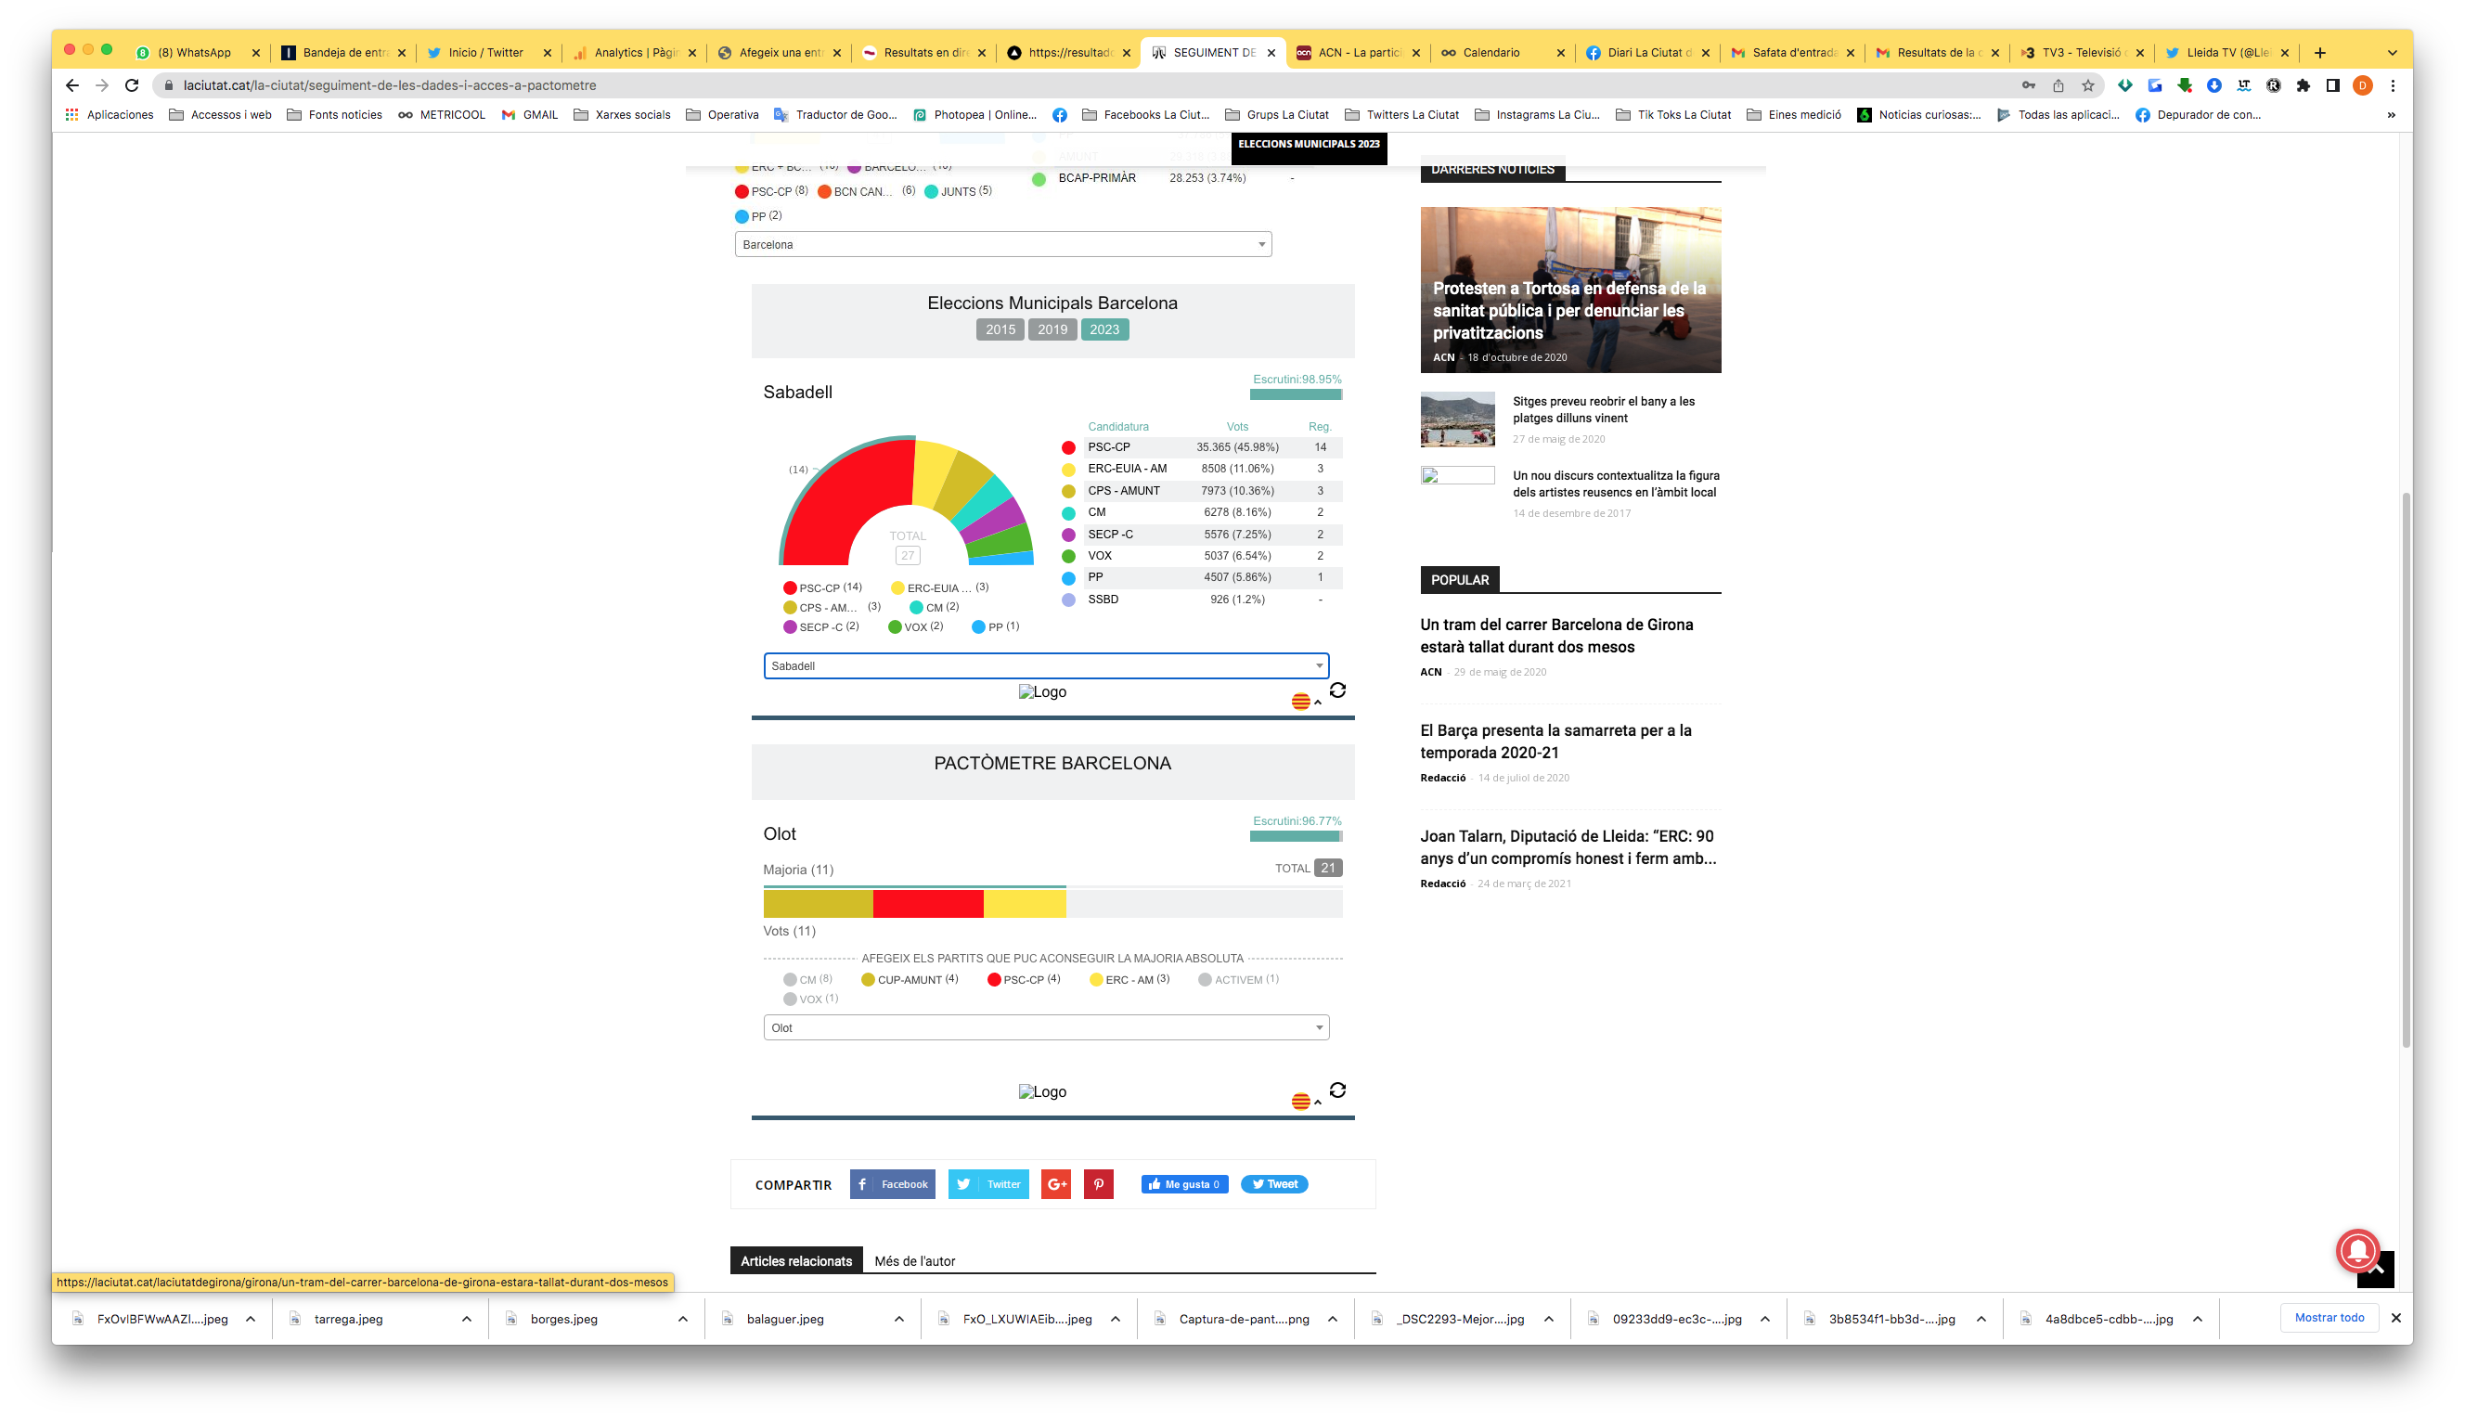Click the Facebook share button
2465x1419 pixels.
click(893, 1184)
